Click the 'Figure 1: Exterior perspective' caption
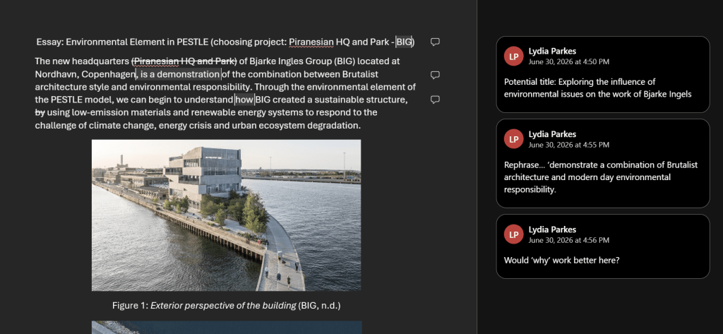Image resolution: width=723 pixels, height=334 pixels. click(226, 305)
